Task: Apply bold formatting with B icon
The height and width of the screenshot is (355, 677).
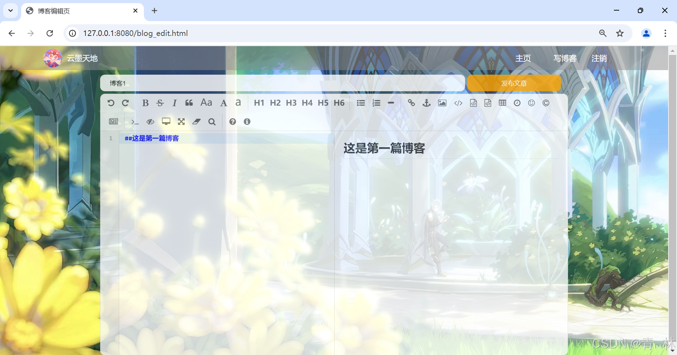Action: pos(145,103)
